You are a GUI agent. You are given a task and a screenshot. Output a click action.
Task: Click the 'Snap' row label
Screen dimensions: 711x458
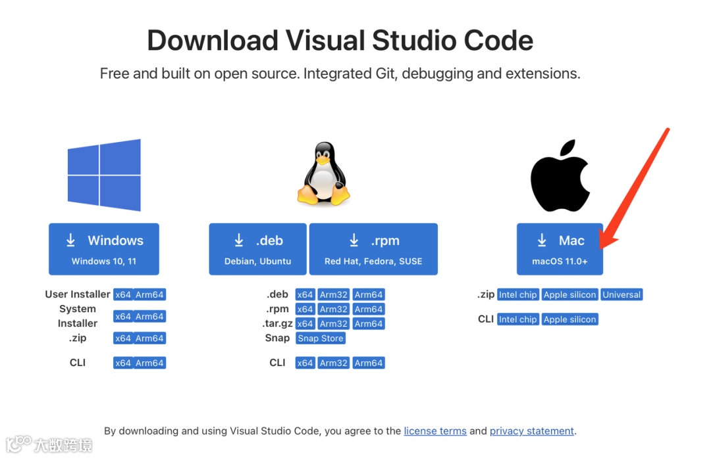[278, 338]
